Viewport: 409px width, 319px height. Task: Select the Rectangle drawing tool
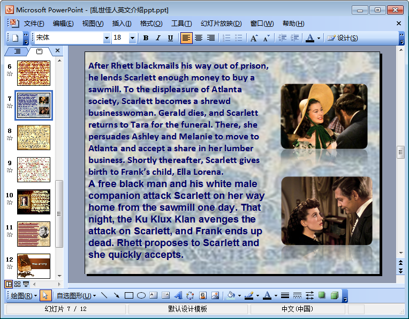click(x=129, y=295)
